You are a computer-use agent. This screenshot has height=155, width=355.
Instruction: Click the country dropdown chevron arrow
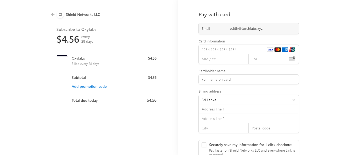[294, 100]
